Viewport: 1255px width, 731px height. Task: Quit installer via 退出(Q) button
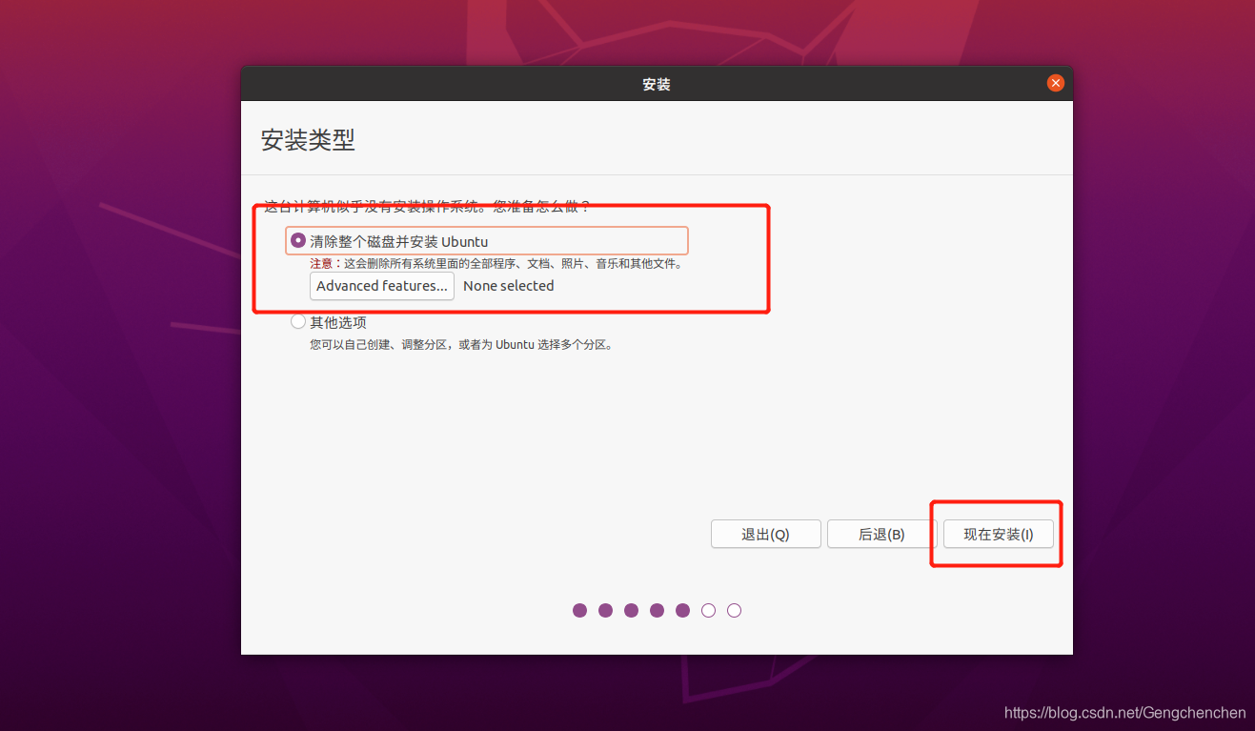[x=765, y=534]
